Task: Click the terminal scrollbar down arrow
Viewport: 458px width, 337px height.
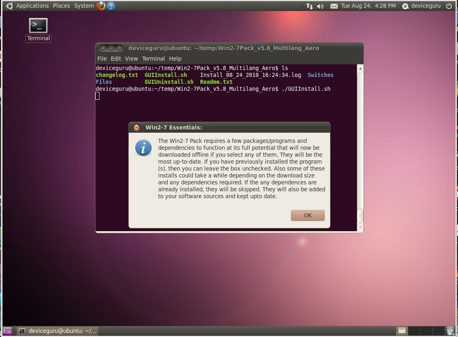Action: pos(360,227)
